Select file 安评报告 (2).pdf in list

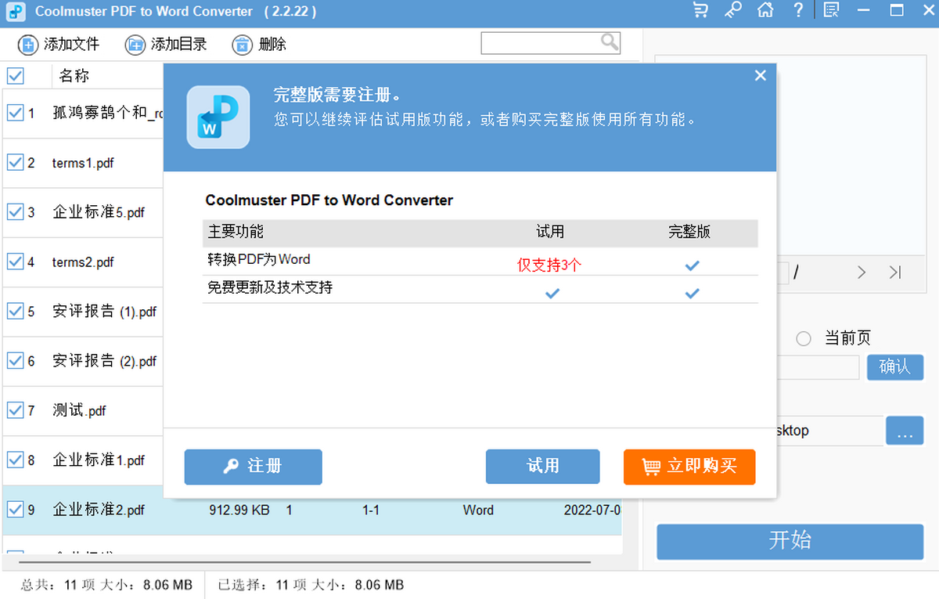point(104,361)
